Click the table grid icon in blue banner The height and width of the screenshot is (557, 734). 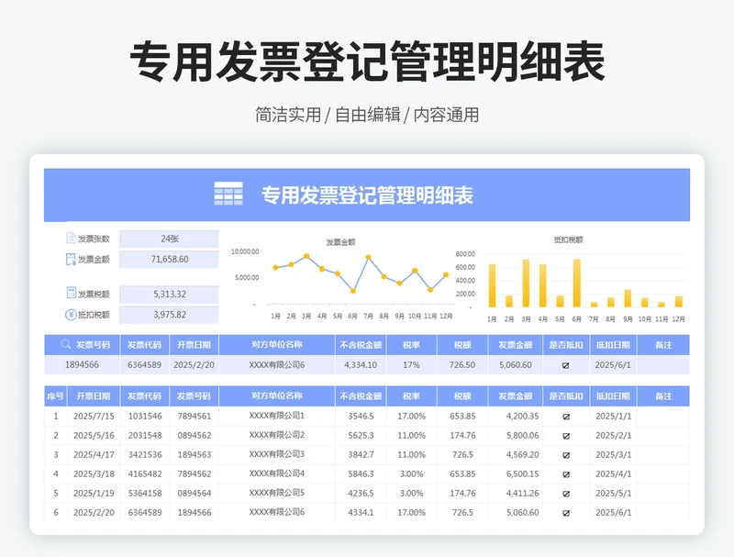tap(228, 194)
